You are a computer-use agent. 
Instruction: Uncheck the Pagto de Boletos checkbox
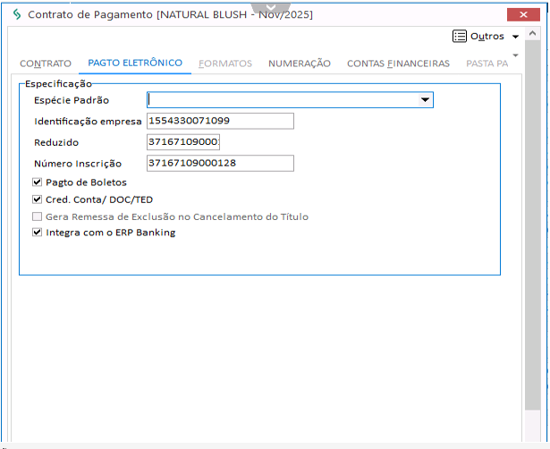[x=37, y=182]
